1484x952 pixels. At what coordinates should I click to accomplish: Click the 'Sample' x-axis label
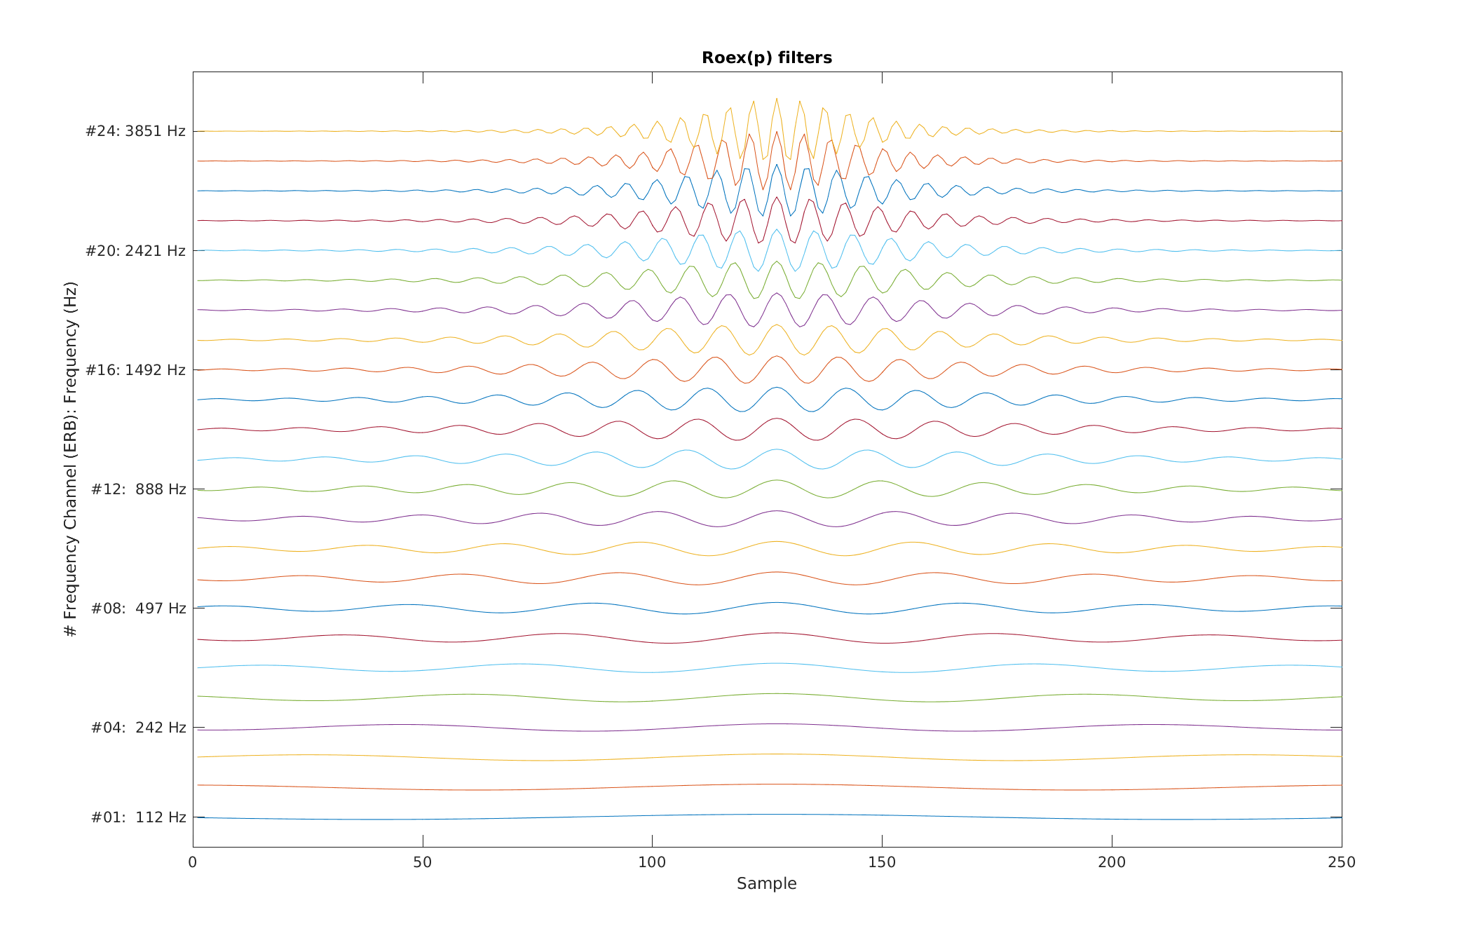pyautogui.click(x=766, y=883)
